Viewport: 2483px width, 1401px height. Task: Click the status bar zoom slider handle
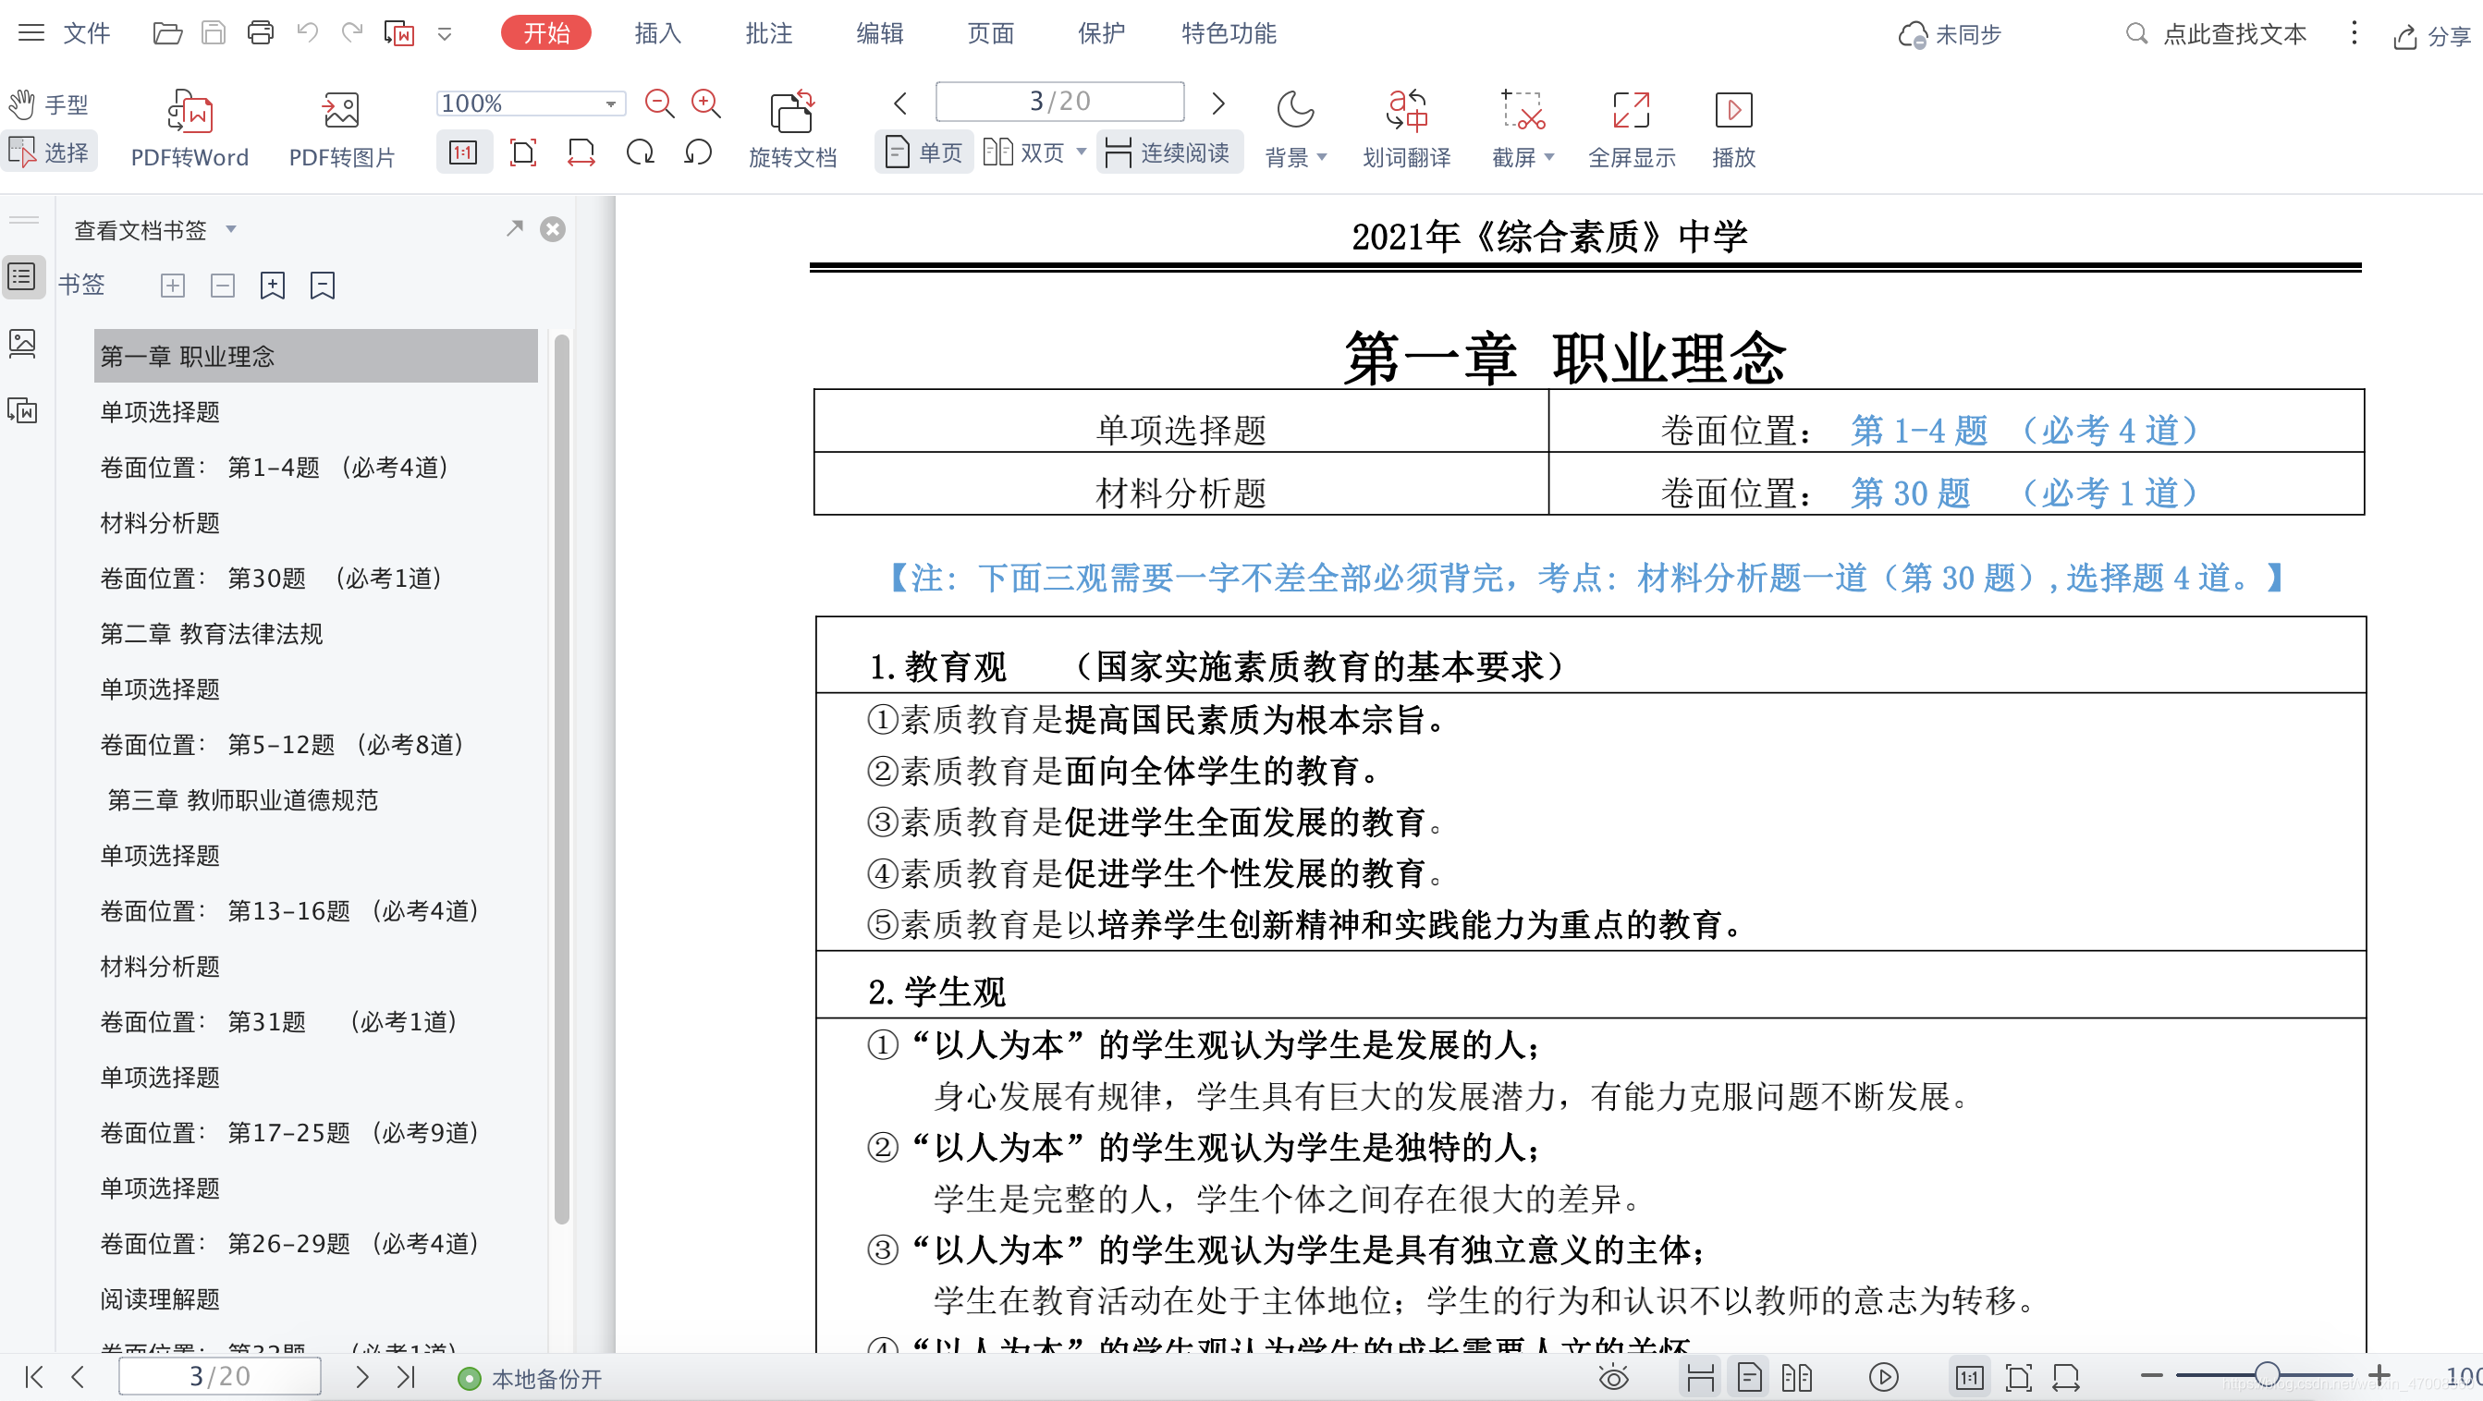[2267, 1375]
